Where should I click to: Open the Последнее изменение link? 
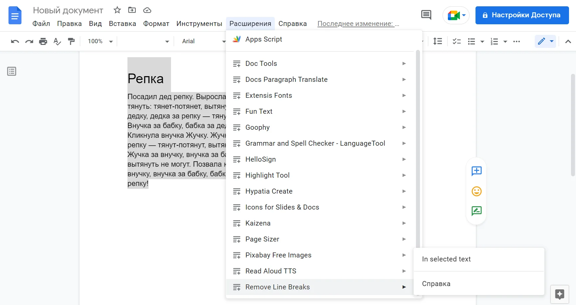tap(358, 24)
